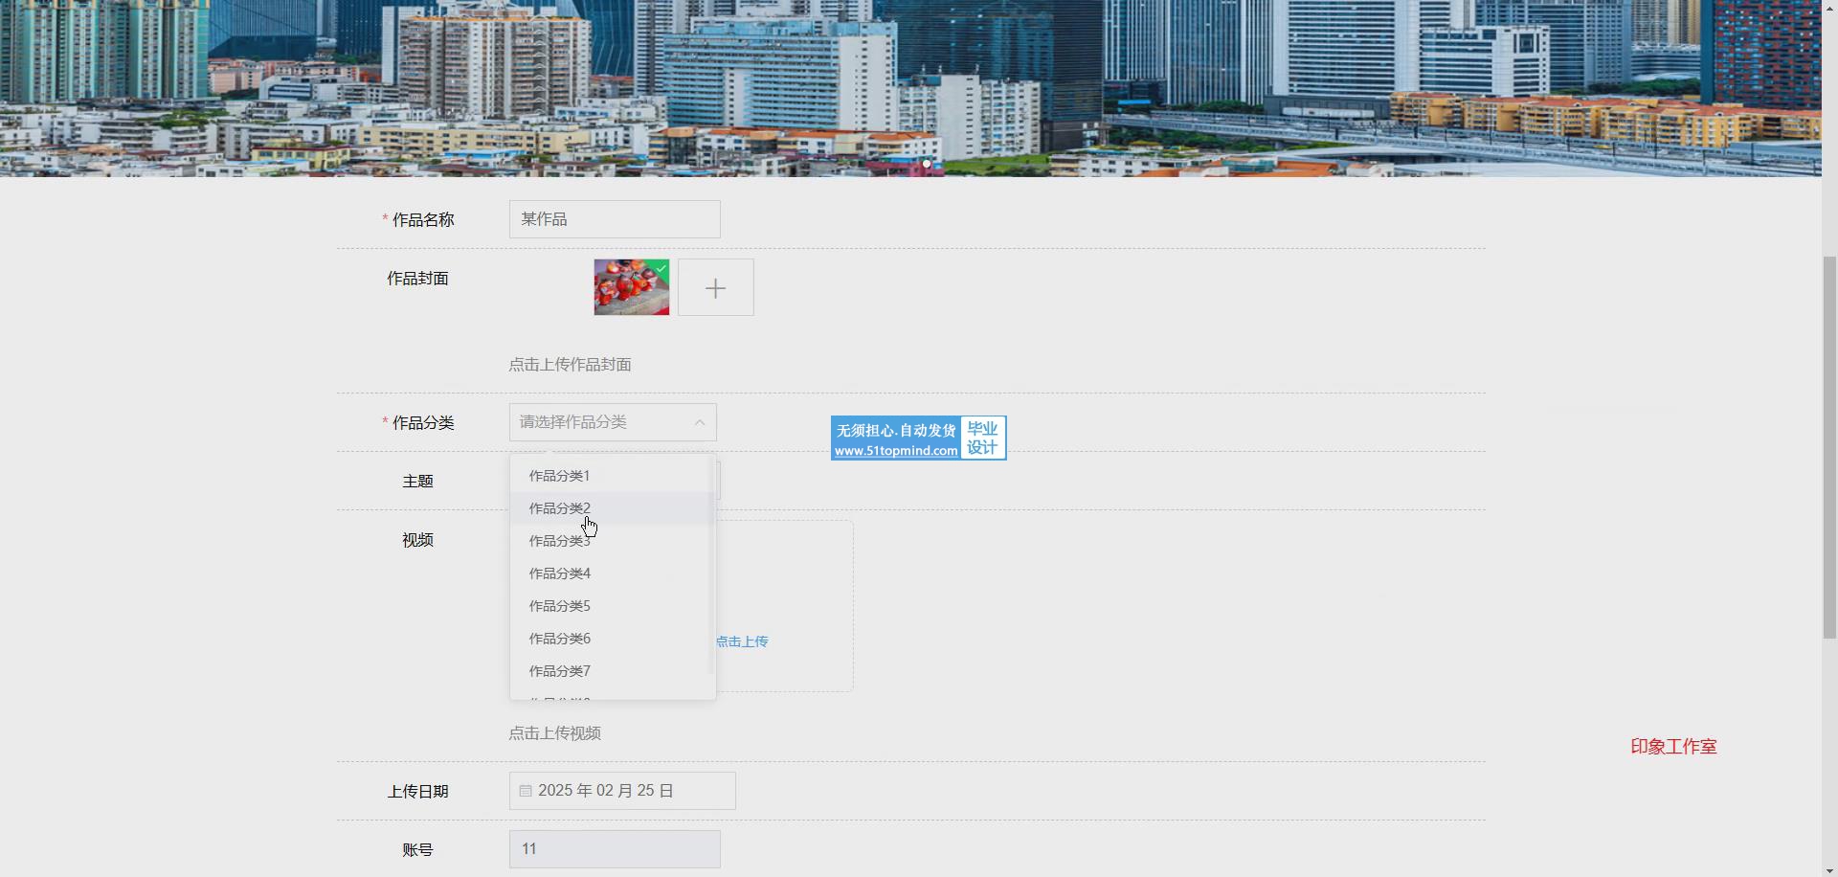
Task: Pick the 作品分类7 option
Action: [x=560, y=671]
